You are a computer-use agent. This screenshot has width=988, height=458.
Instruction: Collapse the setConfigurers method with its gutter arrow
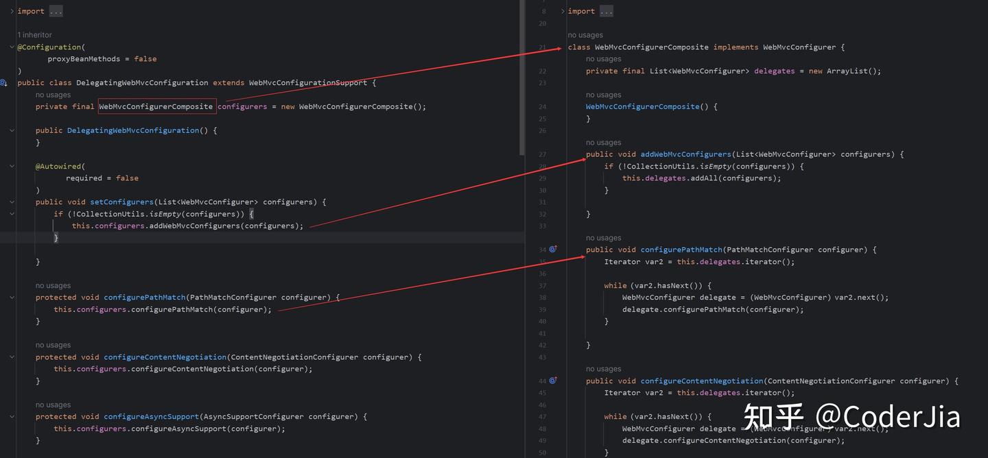(x=11, y=202)
